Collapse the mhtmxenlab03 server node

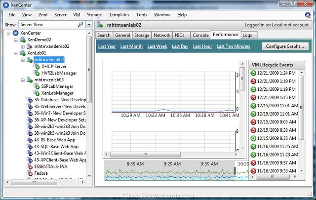coord(23,80)
